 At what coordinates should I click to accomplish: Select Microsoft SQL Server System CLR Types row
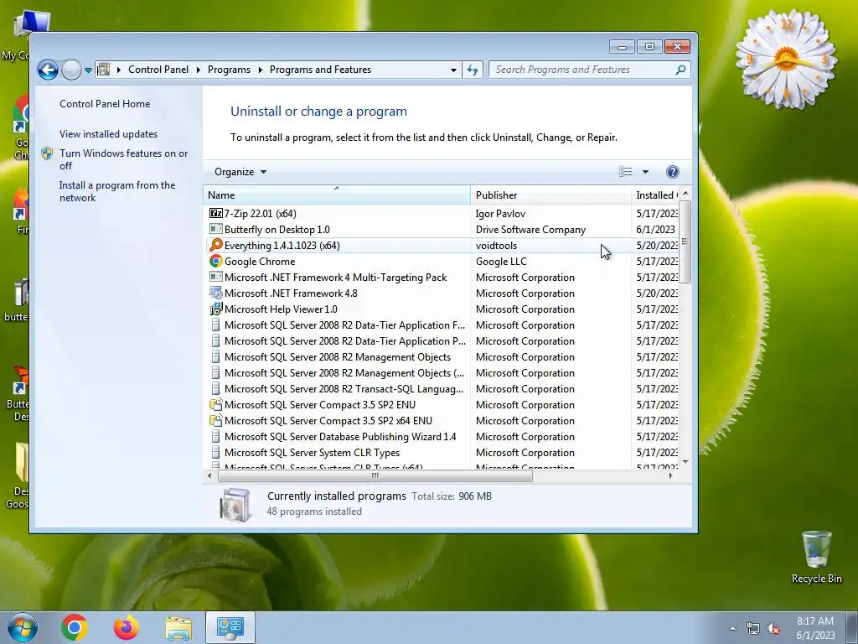(x=442, y=452)
